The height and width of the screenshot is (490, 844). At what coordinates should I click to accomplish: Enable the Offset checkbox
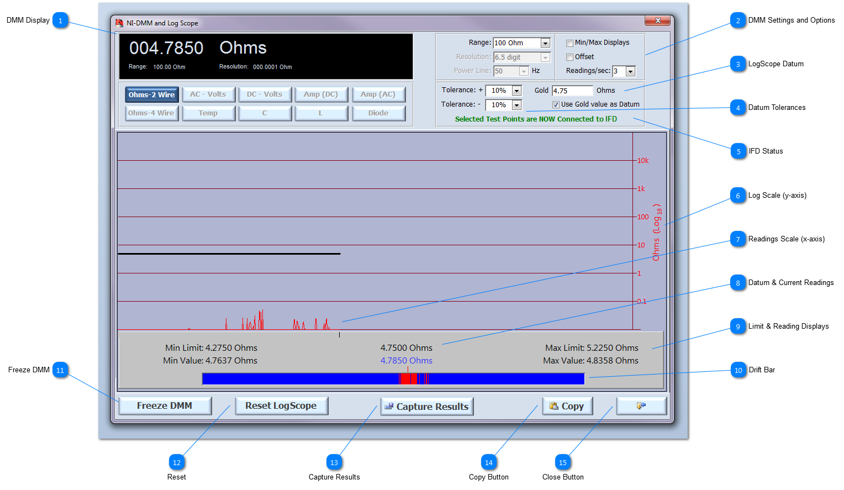569,57
